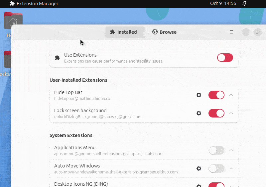
Task: Click Extension Manager puzzle icon in top bar
Action: [12, 3]
